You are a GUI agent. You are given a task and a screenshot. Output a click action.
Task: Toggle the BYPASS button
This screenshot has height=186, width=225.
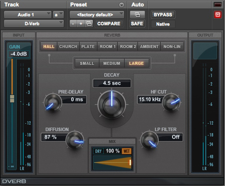pyautogui.click(x=163, y=15)
